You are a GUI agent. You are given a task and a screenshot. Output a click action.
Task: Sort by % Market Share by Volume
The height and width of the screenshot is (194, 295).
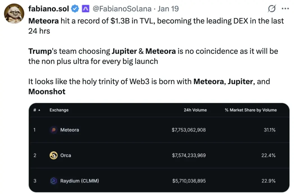tap(250, 110)
